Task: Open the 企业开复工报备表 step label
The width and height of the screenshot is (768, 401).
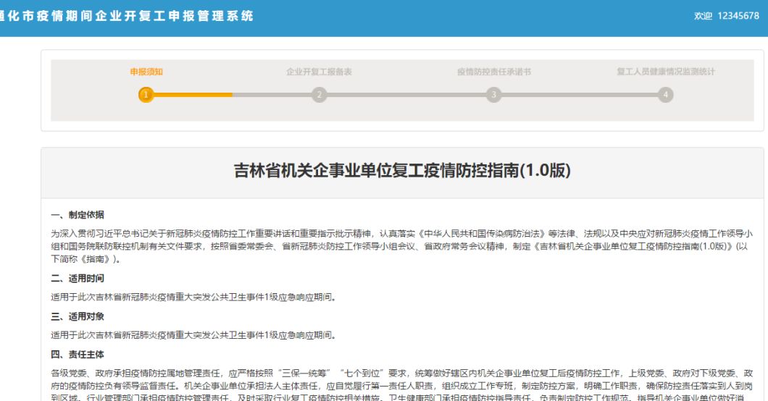Action: [319, 72]
